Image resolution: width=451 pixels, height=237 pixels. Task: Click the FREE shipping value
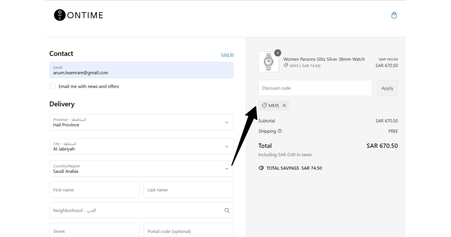click(x=393, y=131)
